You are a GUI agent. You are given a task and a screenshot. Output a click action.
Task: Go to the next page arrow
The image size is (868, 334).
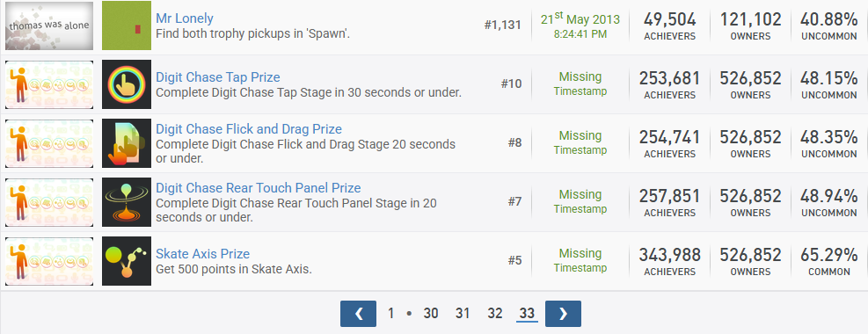point(563,314)
